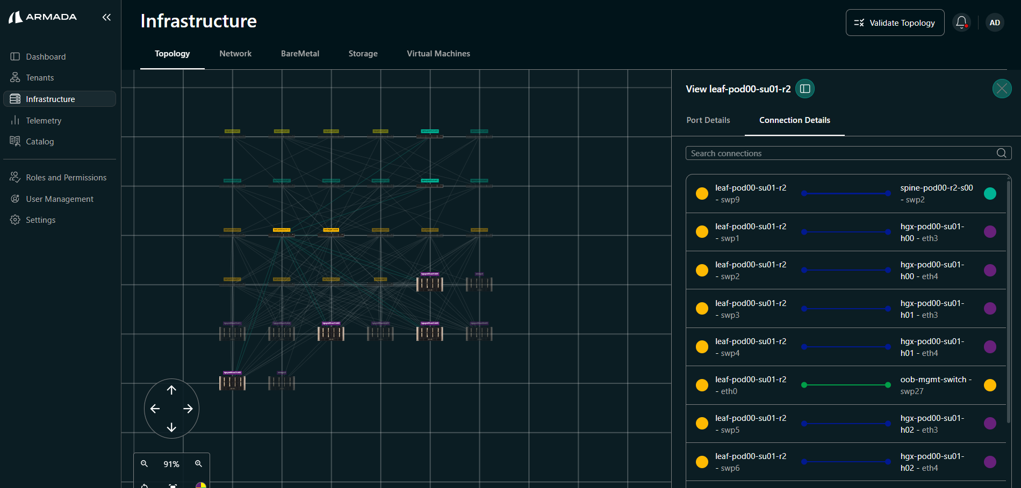Select the oob-mgmt-switch swp27 connection row
This screenshot has height=488, width=1021.
click(846, 385)
